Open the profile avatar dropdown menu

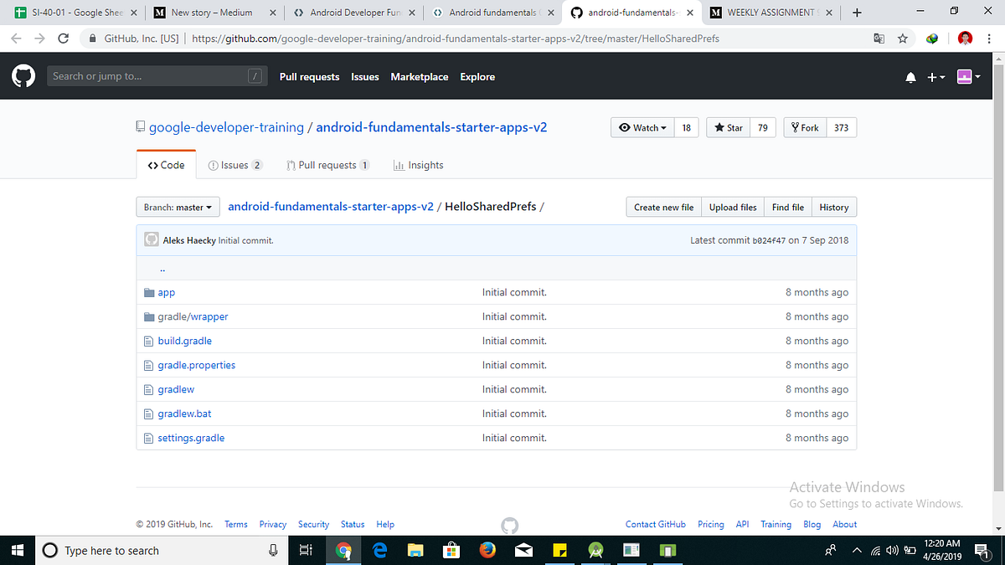pyautogui.click(x=968, y=76)
